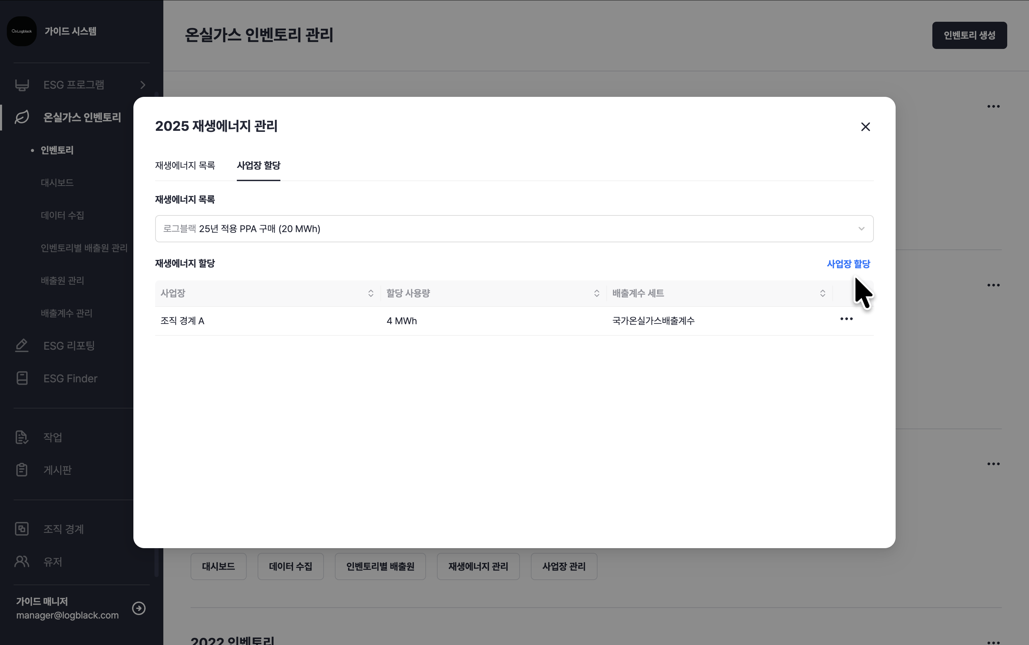Image resolution: width=1029 pixels, height=645 pixels.
Task: Click the 유저 people icon
Action: [22, 561]
